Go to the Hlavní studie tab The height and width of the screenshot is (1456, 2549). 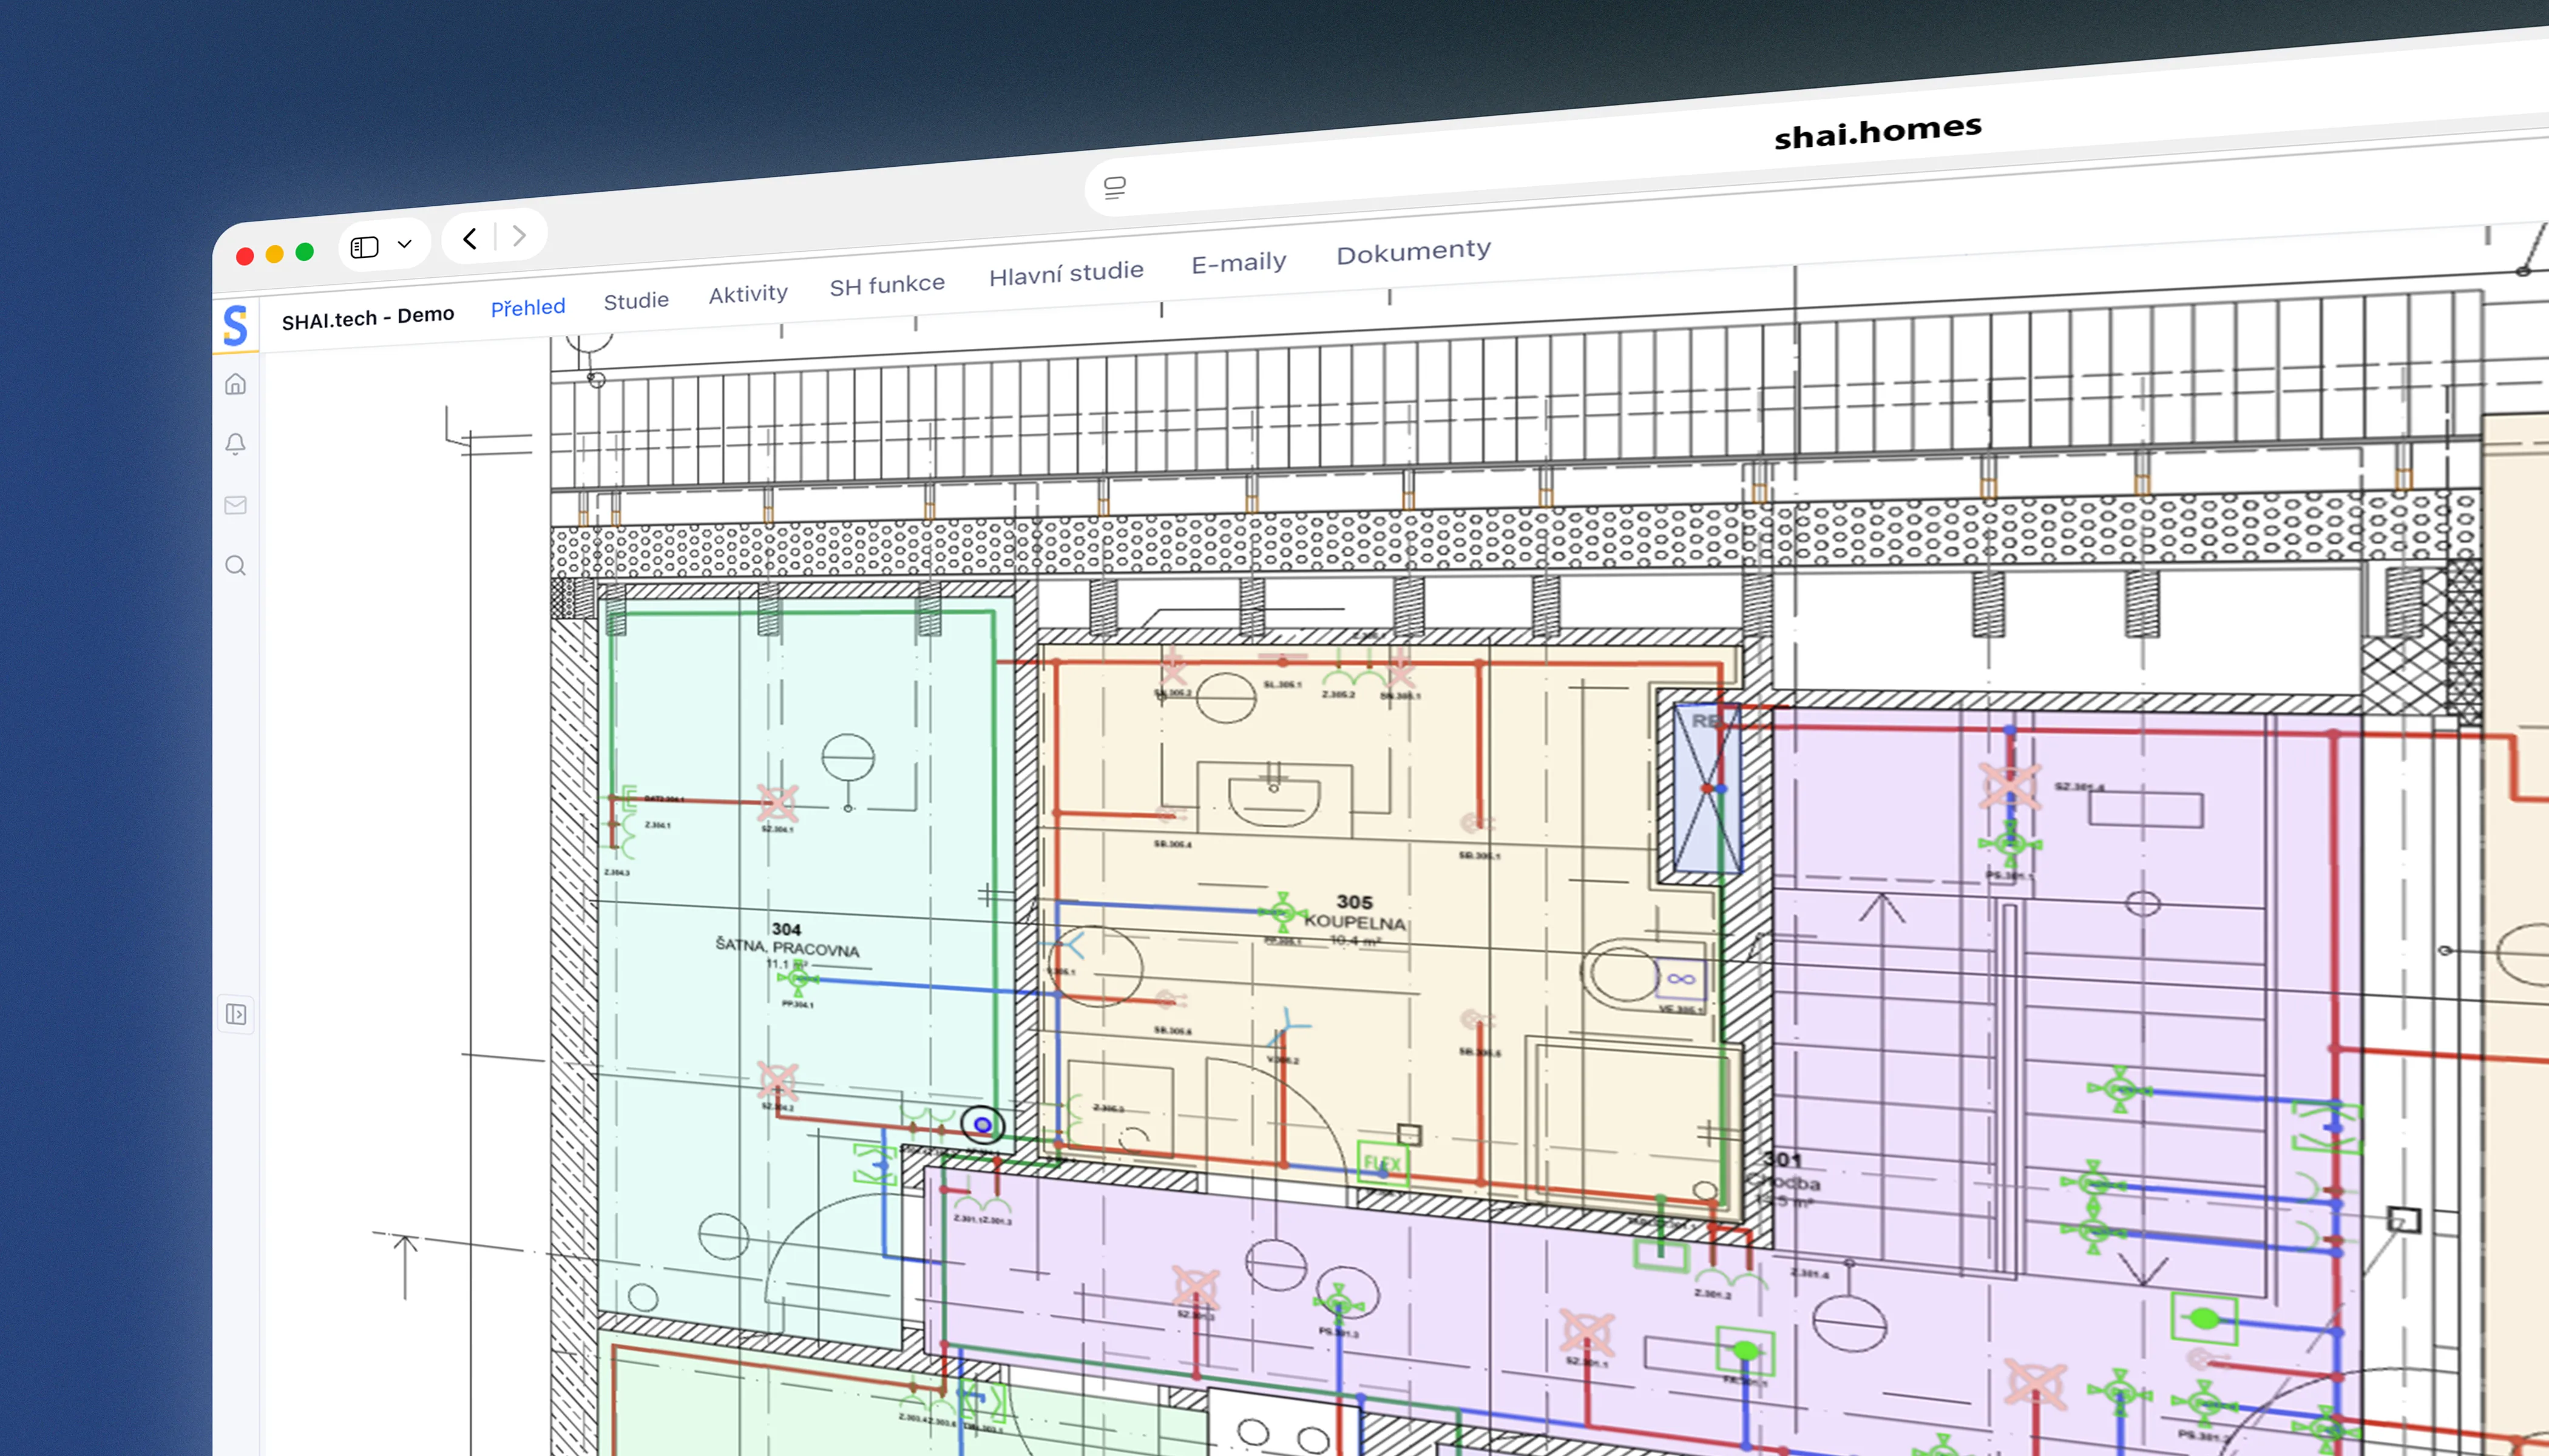(1066, 273)
